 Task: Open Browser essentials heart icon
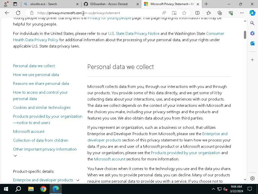point(231,13)
